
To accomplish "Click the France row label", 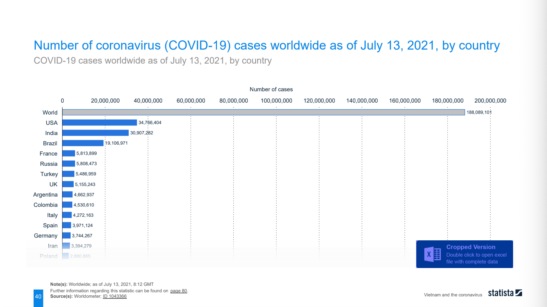I will tap(48, 153).
